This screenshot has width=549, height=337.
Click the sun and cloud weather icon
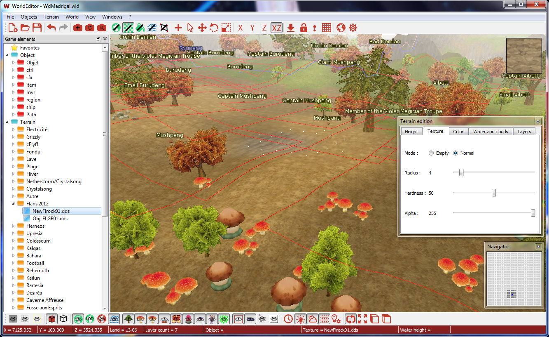313,319
